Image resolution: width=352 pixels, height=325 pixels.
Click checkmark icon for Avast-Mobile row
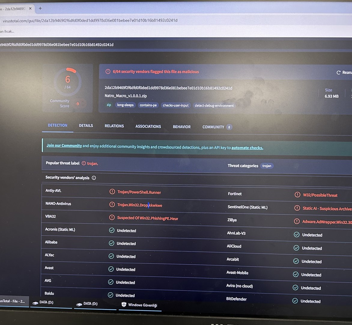296,274
